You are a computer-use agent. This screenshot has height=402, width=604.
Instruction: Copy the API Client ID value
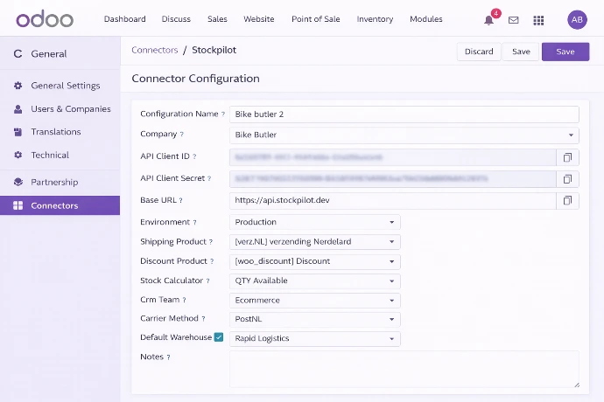coord(567,157)
